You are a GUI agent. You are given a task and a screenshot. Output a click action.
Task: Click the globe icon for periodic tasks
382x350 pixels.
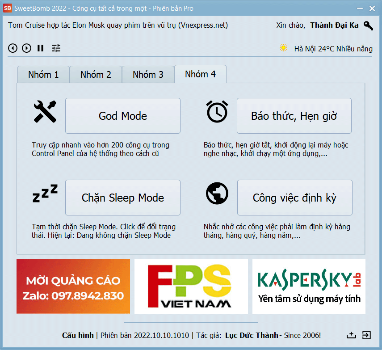tap(217, 194)
